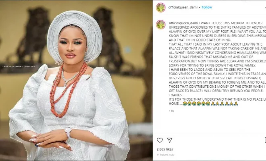266x161 pixels.
Task: Click the 11 HOURS AGO timestamp
Action: [165, 155]
